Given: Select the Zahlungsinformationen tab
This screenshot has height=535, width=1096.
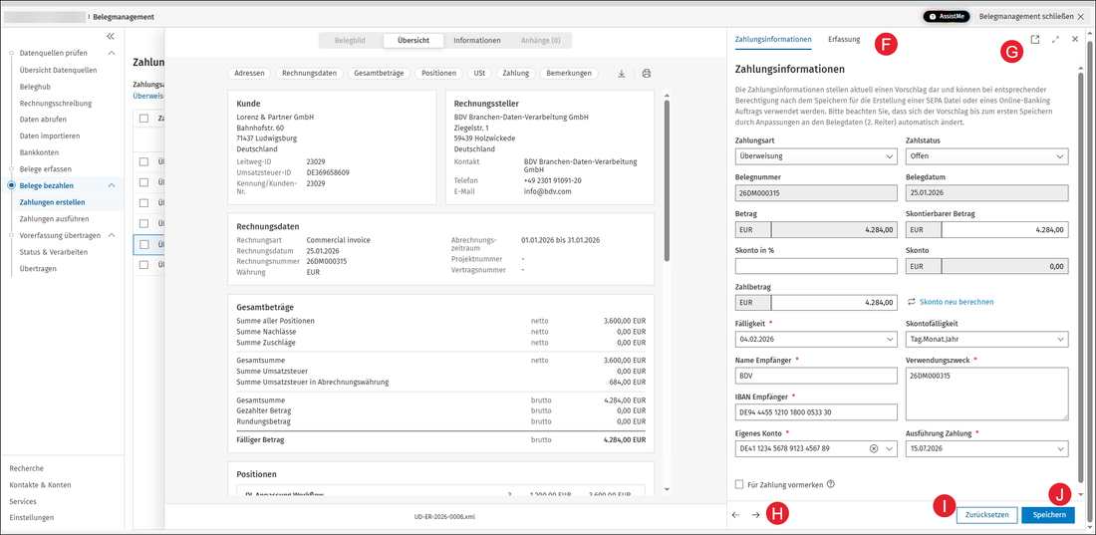Looking at the screenshot, I should point(773,39).
